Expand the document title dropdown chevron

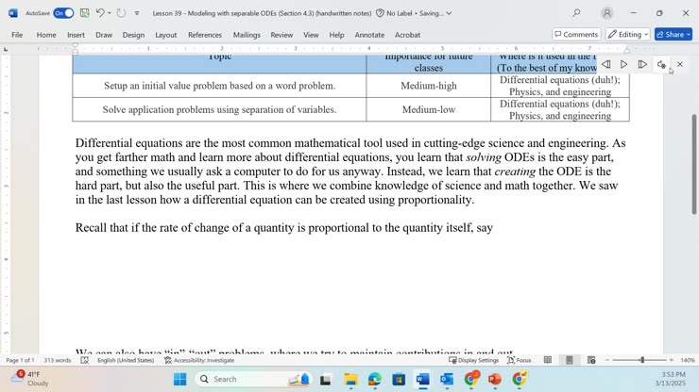pos(449,13)
